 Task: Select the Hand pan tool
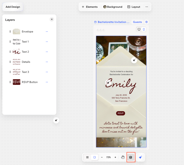[x=123, y=157]
